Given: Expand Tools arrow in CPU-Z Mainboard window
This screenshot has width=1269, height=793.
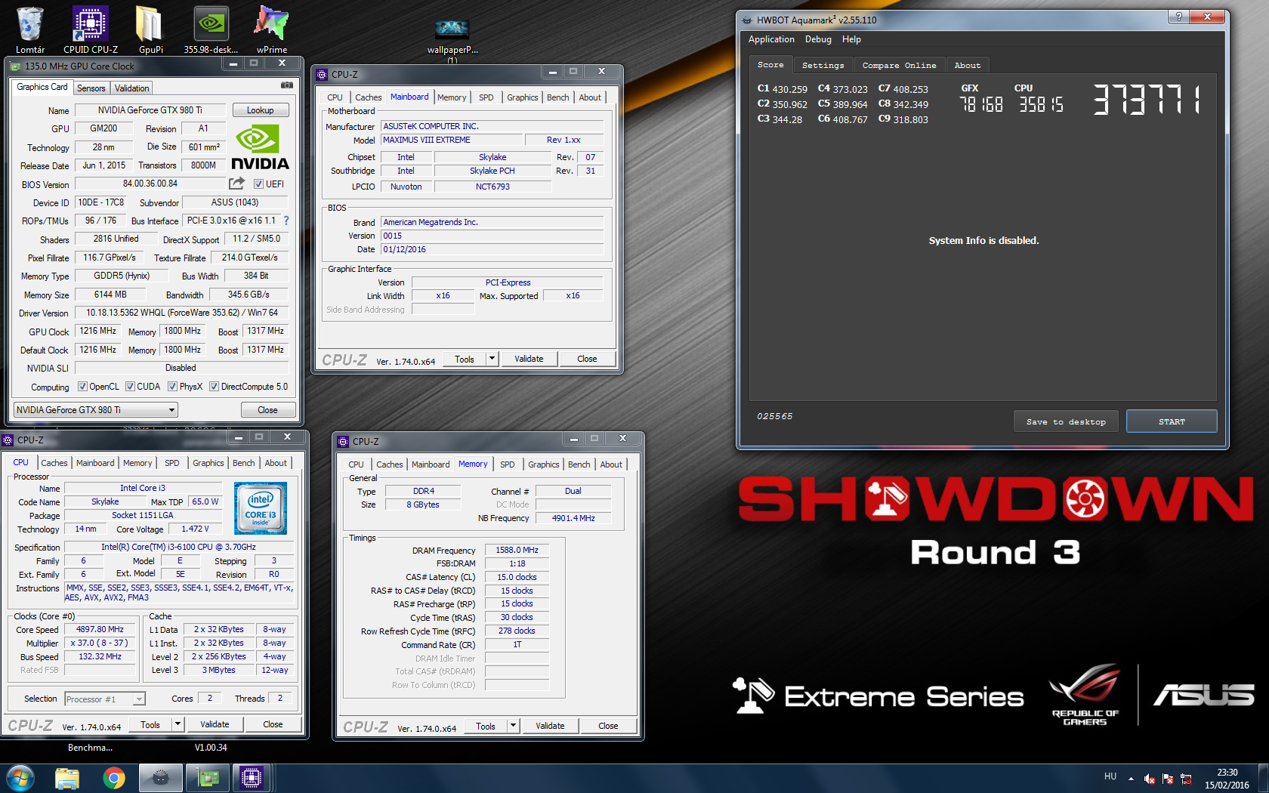Looking at the screenshot, I should [492, 359].
